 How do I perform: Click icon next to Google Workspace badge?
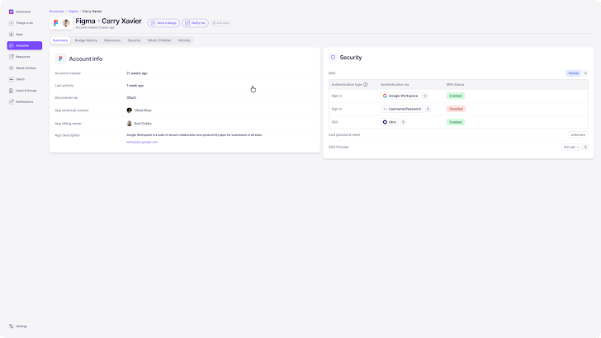click(x=425, y=96)
